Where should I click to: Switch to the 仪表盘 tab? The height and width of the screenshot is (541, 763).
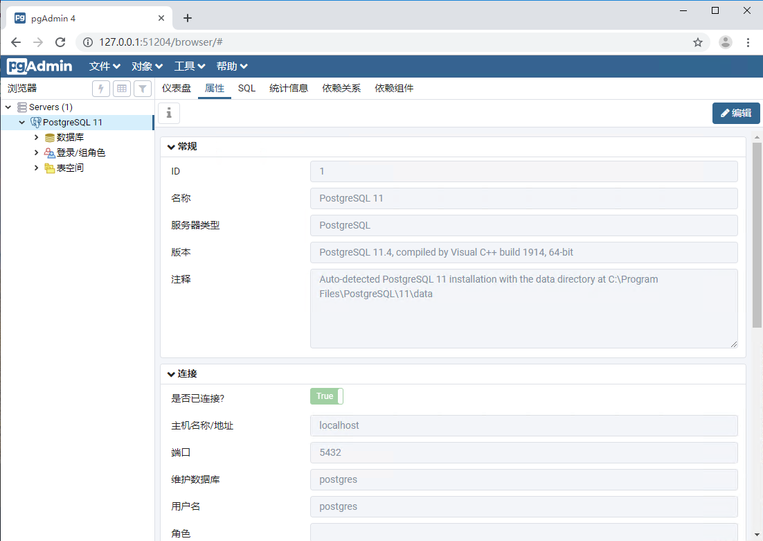(177, 89)
